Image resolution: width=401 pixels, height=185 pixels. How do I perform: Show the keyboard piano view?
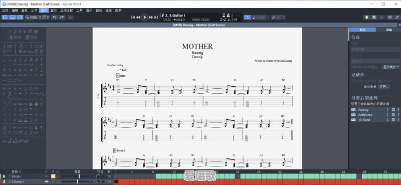pos(374,17)
